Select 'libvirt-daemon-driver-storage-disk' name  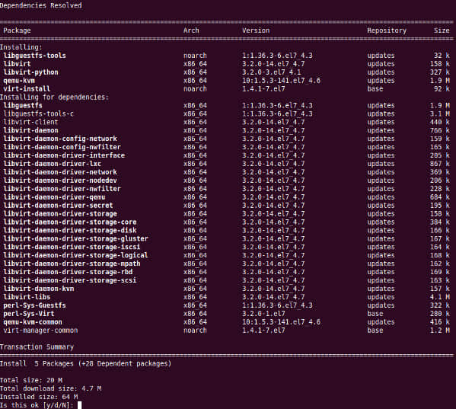coord(70,230)
